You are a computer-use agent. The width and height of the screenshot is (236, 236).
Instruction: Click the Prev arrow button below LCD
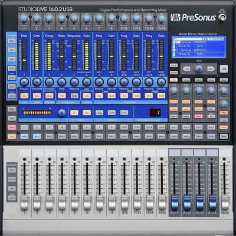pos(186,69)
